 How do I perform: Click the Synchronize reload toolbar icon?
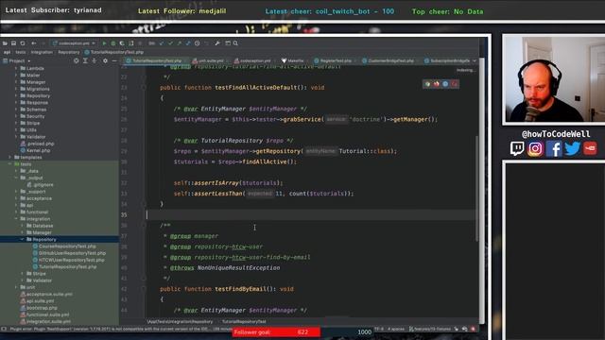point(23,43)
